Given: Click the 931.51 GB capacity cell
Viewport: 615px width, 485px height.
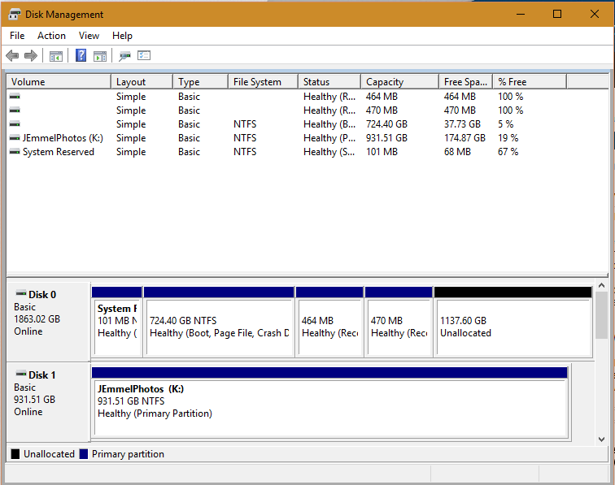Looking at the screenshot, I should 386,138.
